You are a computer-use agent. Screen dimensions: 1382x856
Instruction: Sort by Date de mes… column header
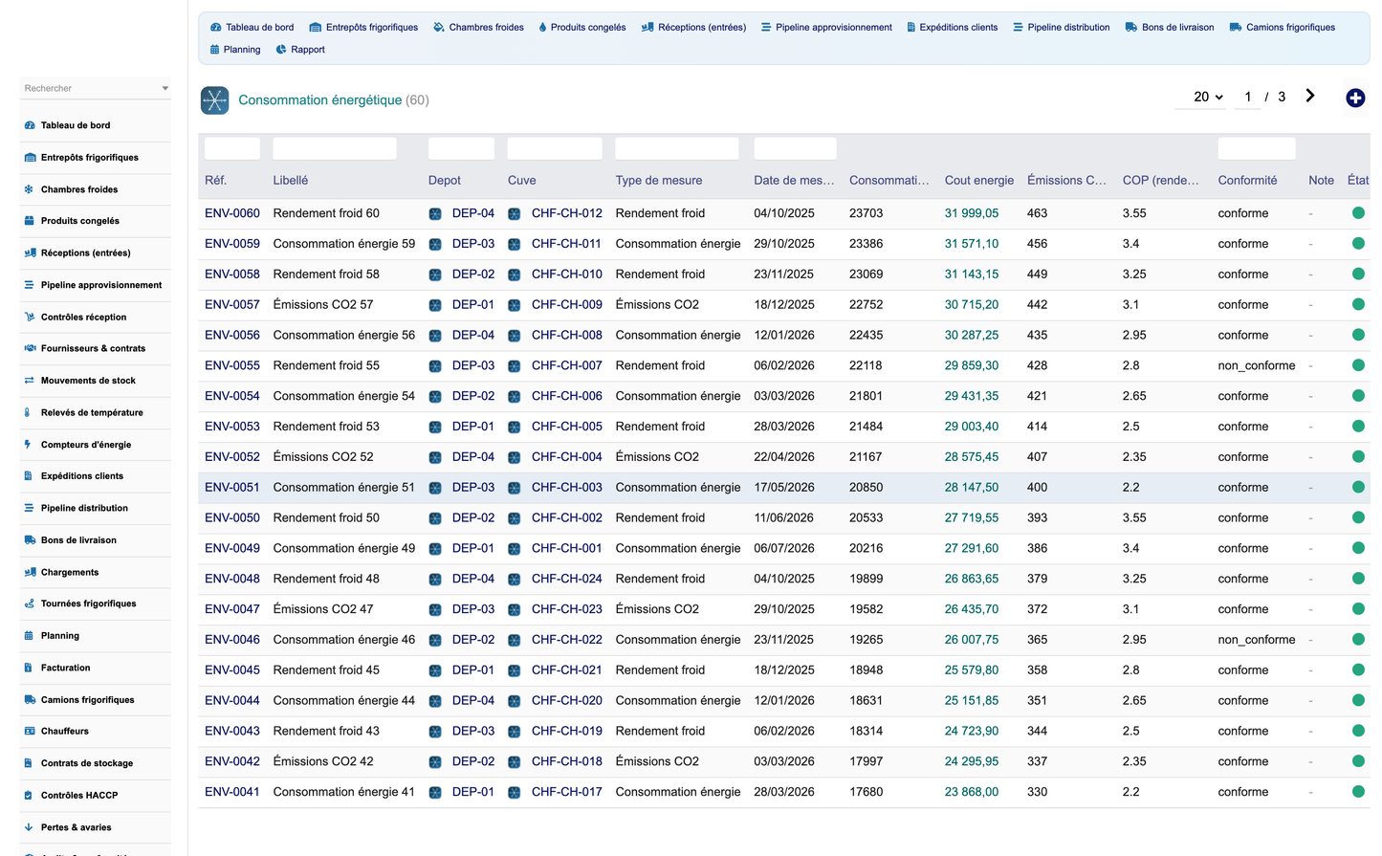point(794,180)
